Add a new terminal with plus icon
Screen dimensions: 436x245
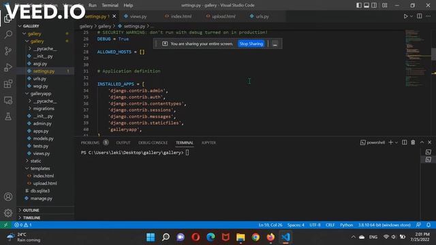coord(390,142)
